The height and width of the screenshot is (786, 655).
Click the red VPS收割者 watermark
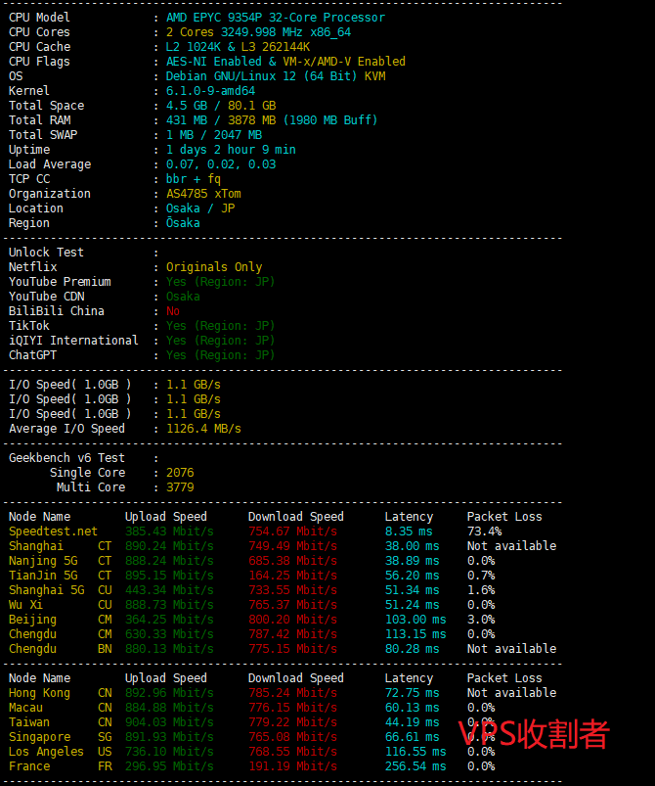(x=534, y=734)
